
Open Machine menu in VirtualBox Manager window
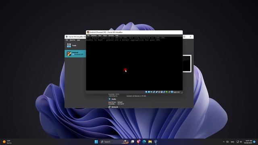coord(73,40)
